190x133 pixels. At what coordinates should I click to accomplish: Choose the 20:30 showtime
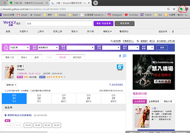[47, 125]
